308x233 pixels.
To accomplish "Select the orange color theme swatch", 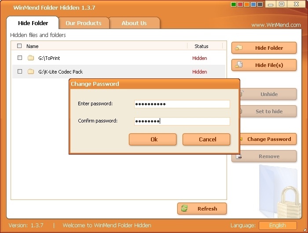I will click(247, 4).
